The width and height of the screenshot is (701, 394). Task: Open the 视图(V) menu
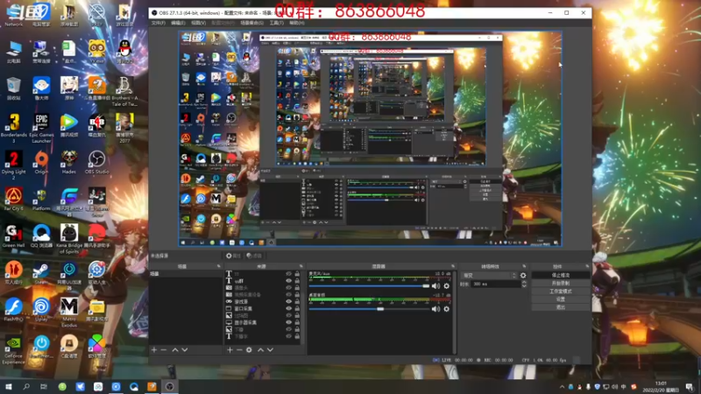(x=199, y=23)
